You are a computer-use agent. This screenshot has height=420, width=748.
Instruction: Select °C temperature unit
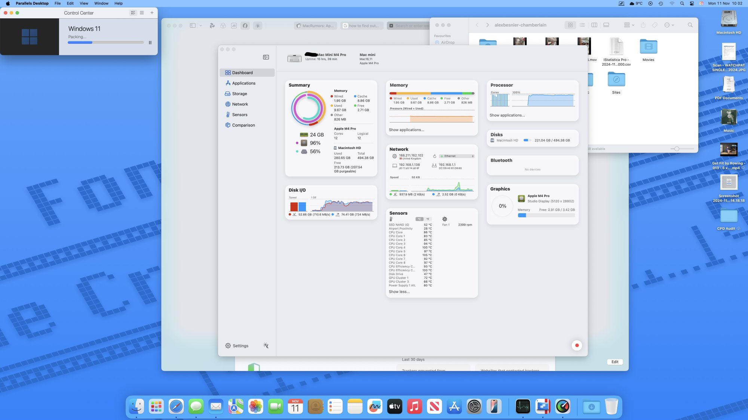420,219
